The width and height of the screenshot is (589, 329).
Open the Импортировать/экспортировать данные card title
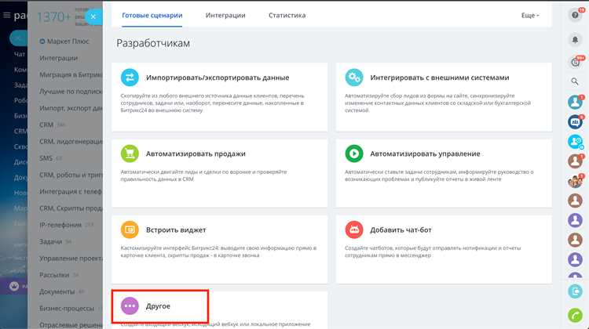click(218, 78)
